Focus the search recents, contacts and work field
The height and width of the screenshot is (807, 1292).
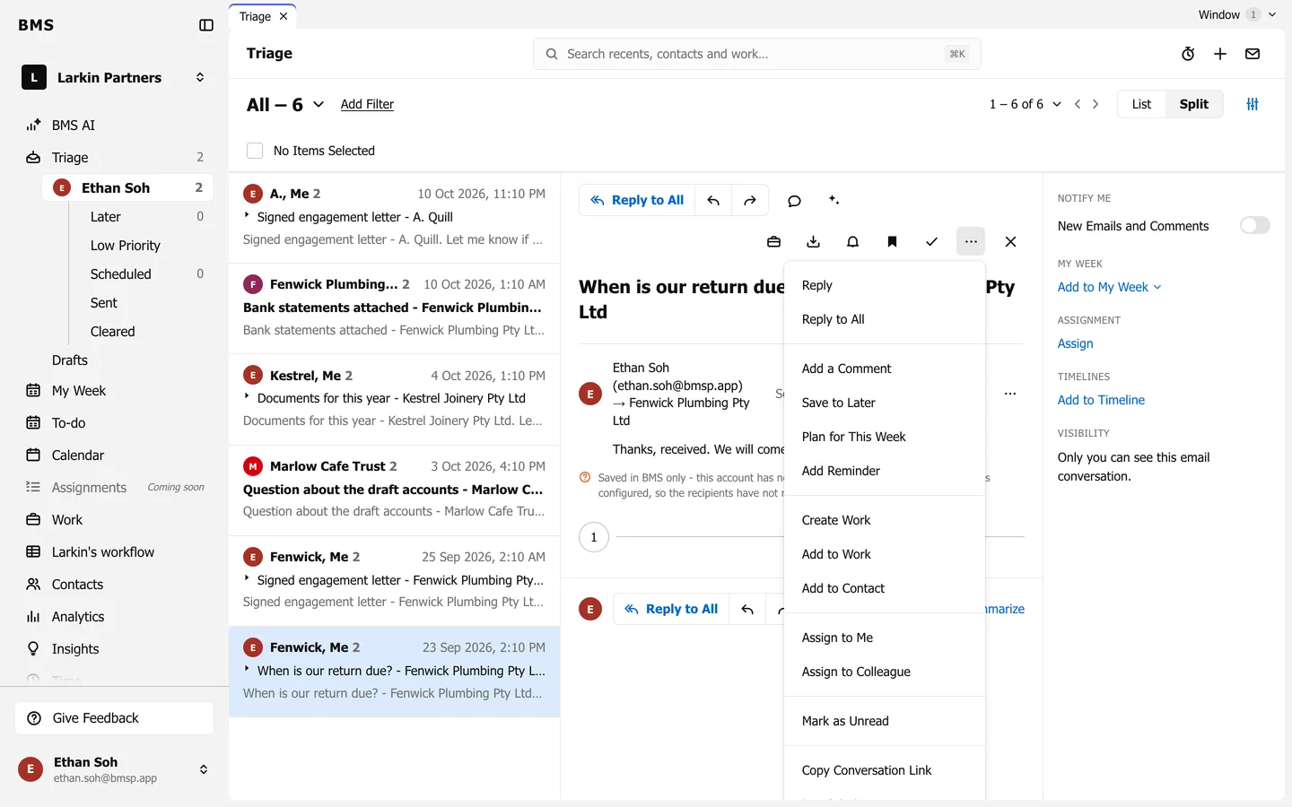tap(757, 54)
